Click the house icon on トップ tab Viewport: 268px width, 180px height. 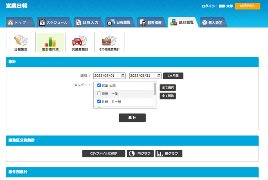click(10, 22)
